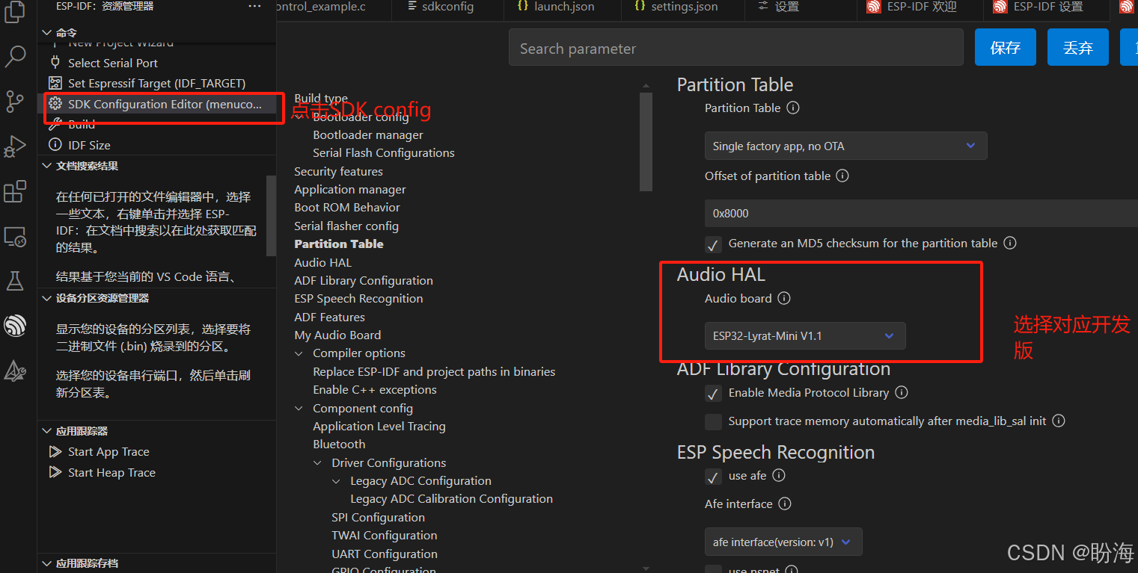Toggle the use afe checkbox

713,476
